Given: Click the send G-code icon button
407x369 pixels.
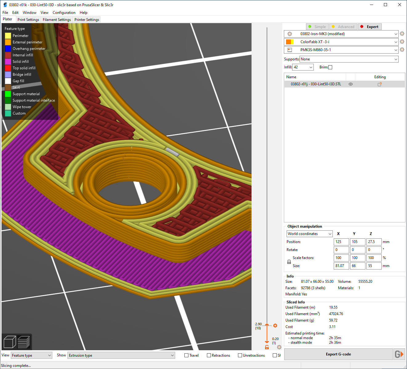Looking at the screenshot, I should point(399,354).
